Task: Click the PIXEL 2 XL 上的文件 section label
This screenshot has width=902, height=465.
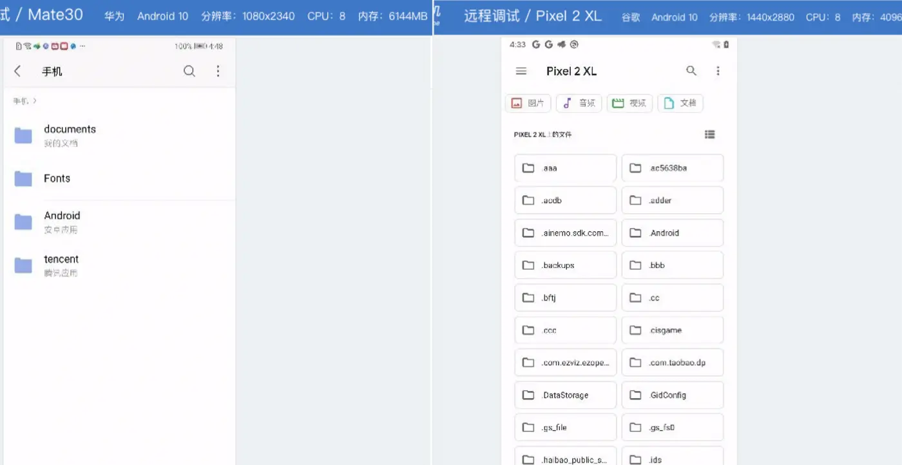Action: pyautogui.click(x=542, y=135)
